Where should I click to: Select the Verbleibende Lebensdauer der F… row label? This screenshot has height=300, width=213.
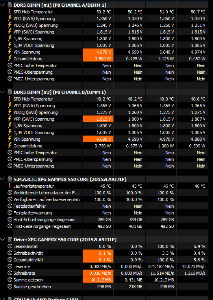(46, 193)
